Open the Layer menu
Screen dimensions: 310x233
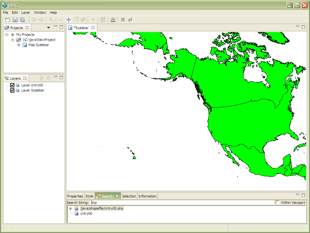click(26, 12)
